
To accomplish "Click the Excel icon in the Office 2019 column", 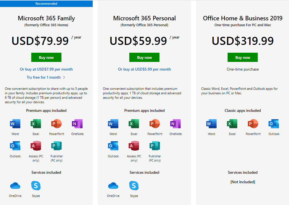I will 232,124.
